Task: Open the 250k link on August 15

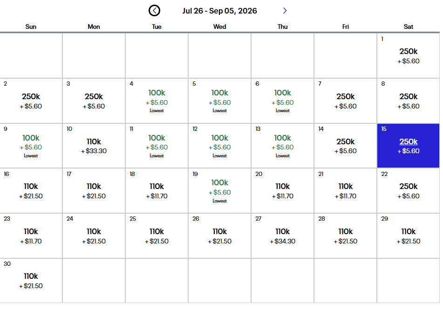Action: pos(408,142)
